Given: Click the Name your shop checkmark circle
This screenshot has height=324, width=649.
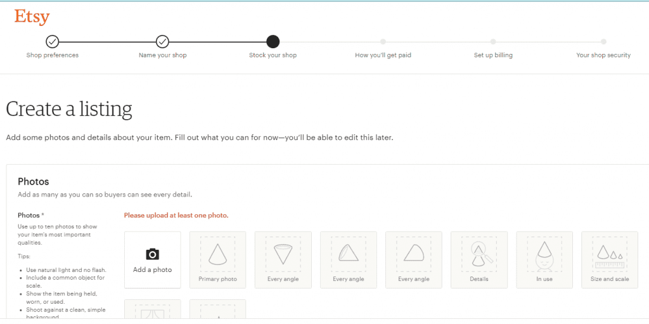Looking at the screenshot, I should point(162,42).
